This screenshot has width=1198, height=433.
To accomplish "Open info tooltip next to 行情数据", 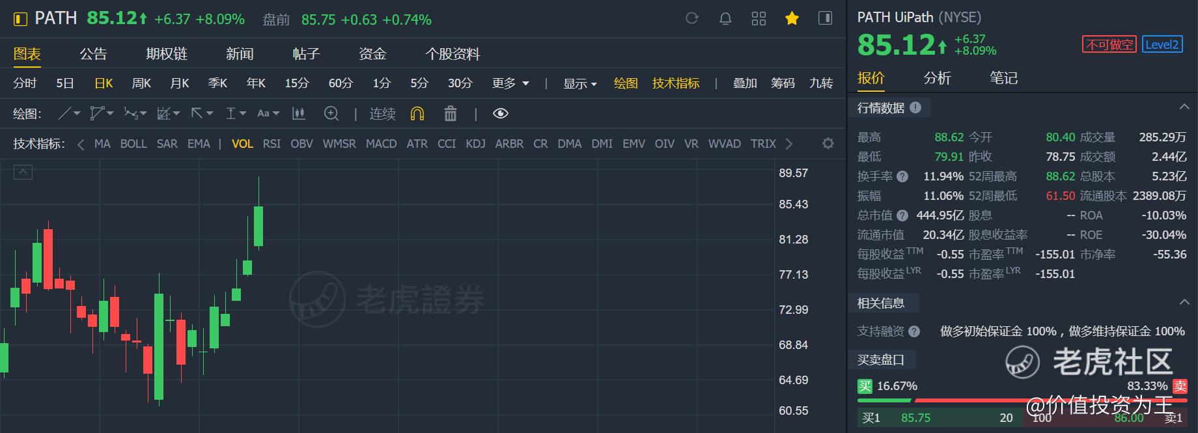I will pyautogui.click(x=915, y=107).
